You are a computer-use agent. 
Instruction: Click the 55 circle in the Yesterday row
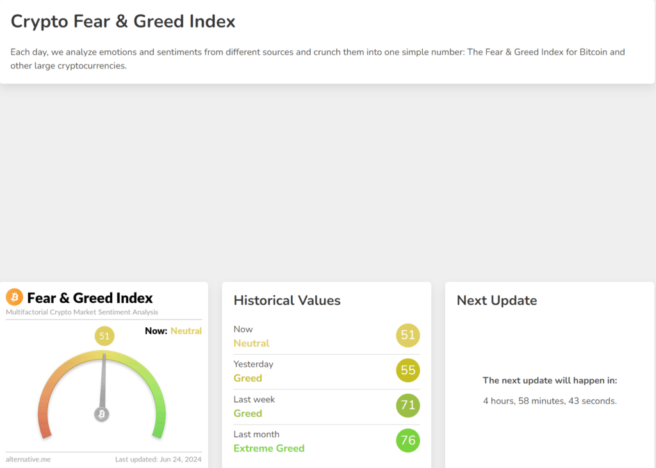(x=408, y=370)
